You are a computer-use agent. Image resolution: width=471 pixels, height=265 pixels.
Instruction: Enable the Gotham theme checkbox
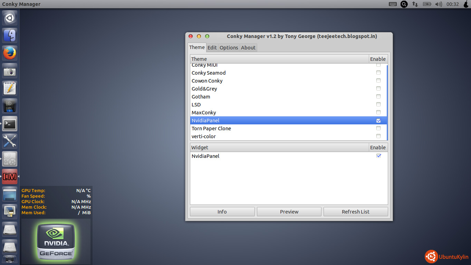(x=378, y=97)
